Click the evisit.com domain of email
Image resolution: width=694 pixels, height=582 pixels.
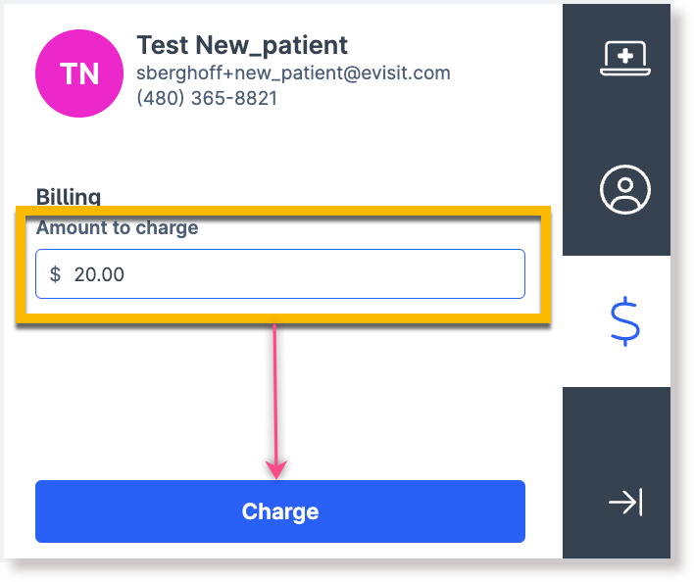pyautogui.click(x=406, y=73)
